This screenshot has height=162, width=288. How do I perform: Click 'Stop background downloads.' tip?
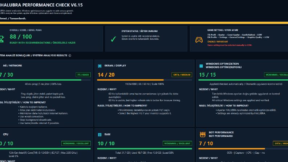coord(36,120)
